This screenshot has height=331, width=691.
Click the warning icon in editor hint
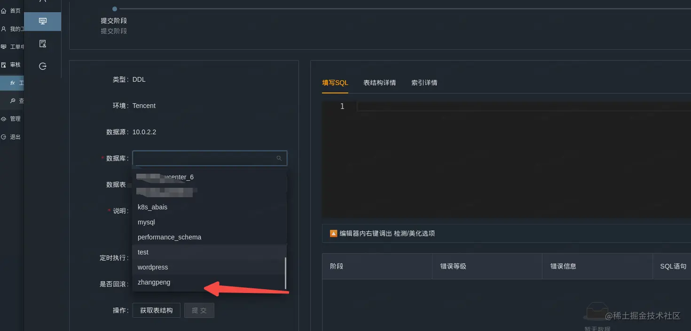[x=333, y=233]
